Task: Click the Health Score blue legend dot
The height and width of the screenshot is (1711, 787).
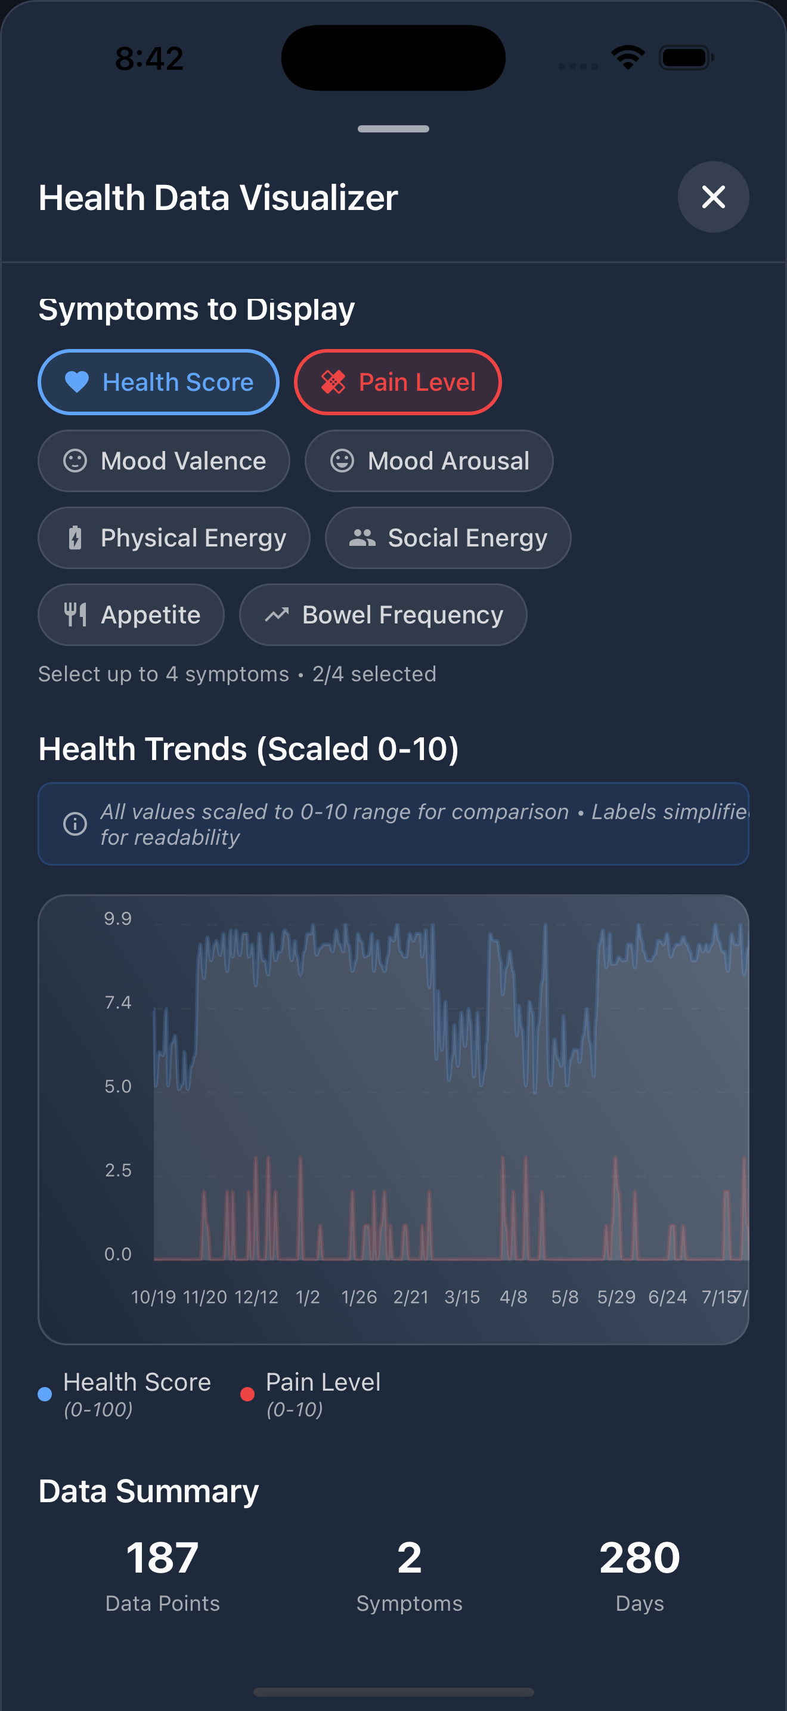Action: pyautogui.click(x=45, y=1394)
